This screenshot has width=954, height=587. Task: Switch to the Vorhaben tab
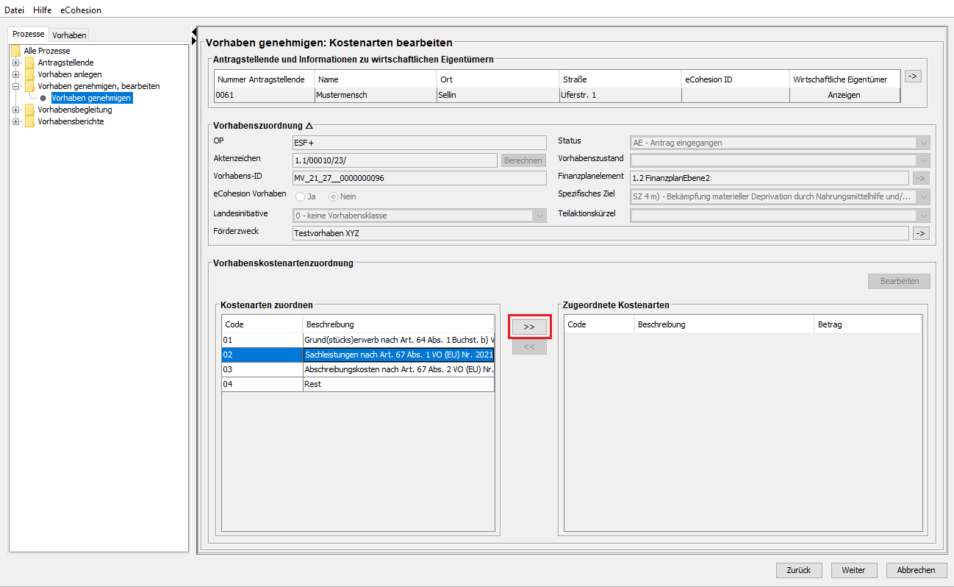pos(70,35)
